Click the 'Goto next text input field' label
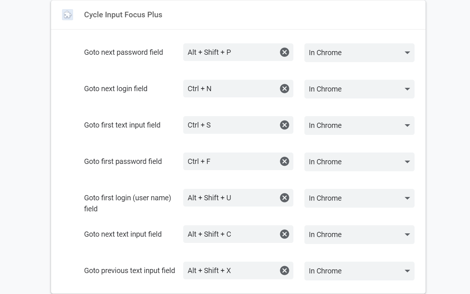Viewport: 470px width, 294px height. pos(123,234)
